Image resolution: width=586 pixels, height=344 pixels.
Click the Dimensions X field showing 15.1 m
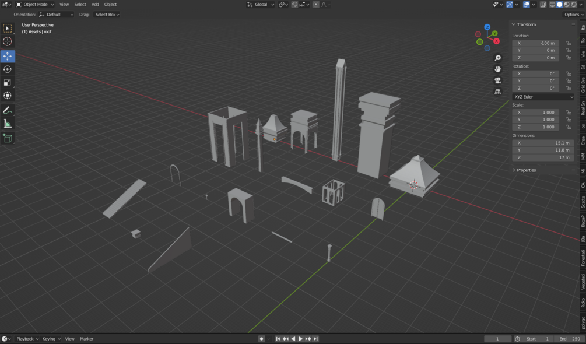tap(543, 143)
